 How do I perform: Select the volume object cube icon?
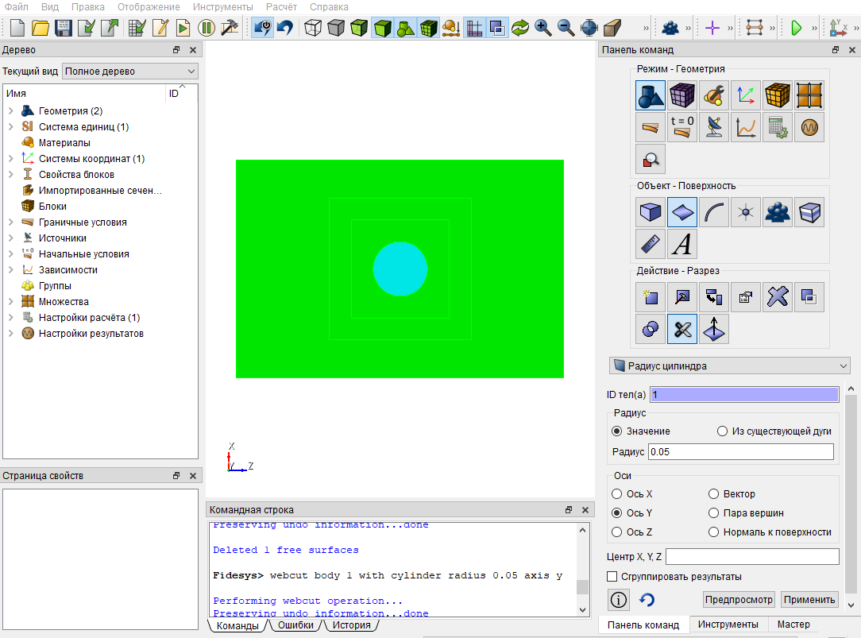coord(651,212)
